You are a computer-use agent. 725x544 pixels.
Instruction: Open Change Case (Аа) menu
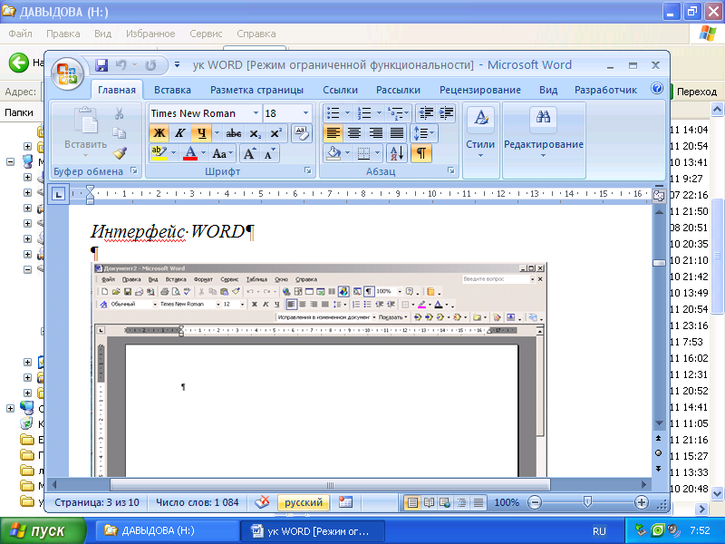point(222,153)
